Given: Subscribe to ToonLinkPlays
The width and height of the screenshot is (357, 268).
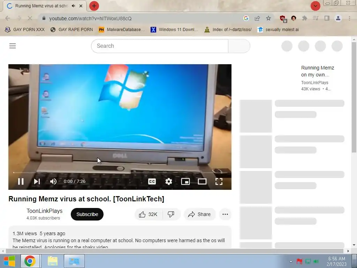Looking at the screenshot, I should click(87, 214).
